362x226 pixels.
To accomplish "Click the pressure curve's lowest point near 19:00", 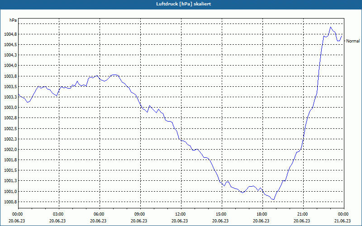I will point(274,199).
